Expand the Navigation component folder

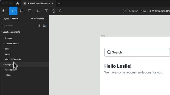tap(3, 64)
